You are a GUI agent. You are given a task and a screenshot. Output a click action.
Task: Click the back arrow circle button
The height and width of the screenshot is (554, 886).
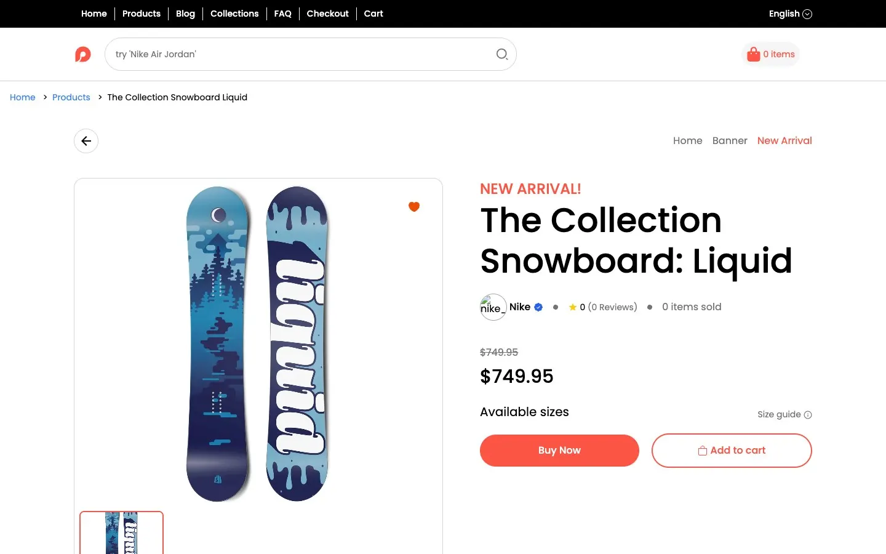86,141
